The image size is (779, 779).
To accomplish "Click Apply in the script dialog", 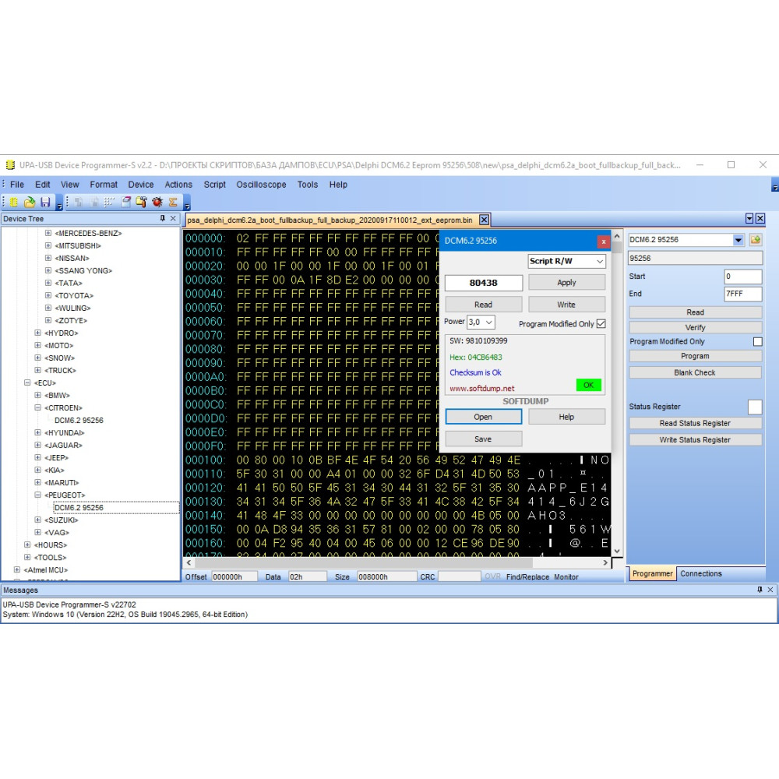I will click(x=566, y=283).
